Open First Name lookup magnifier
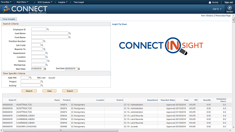This screenshot has width=235, height=132. point(69,37)
